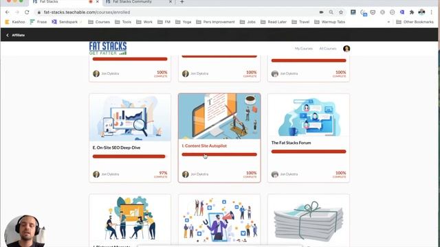Go back to Affiliate

click(15, 35)
